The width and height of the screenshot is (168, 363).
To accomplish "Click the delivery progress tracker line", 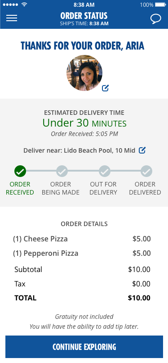I will tap(83, 171).
